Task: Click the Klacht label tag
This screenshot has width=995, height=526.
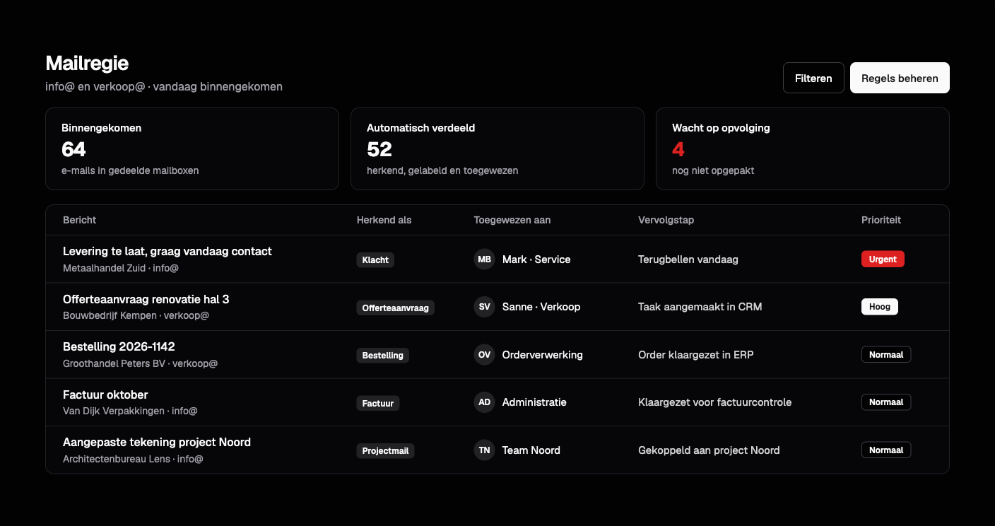Action: pos(375,259)
